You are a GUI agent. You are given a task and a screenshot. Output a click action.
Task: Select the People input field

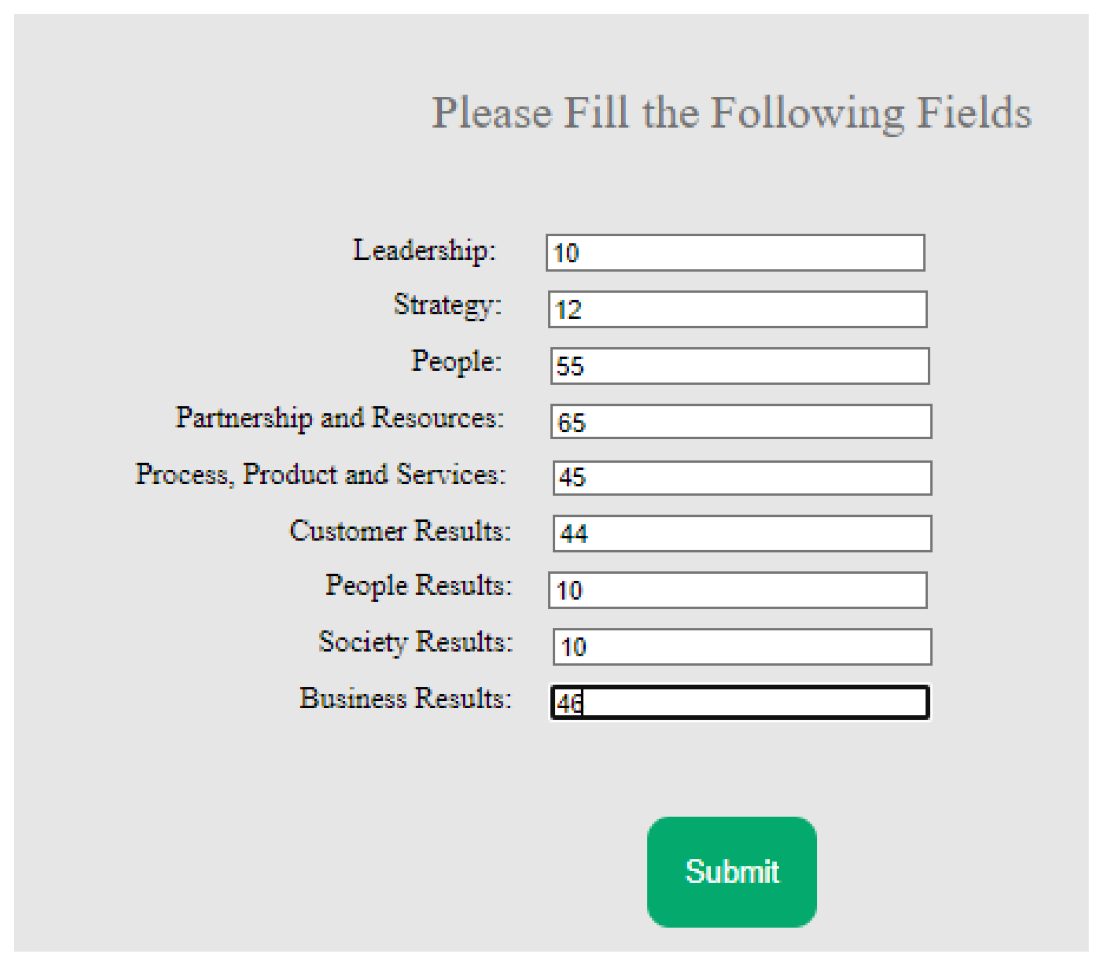[x=739, y=366]
